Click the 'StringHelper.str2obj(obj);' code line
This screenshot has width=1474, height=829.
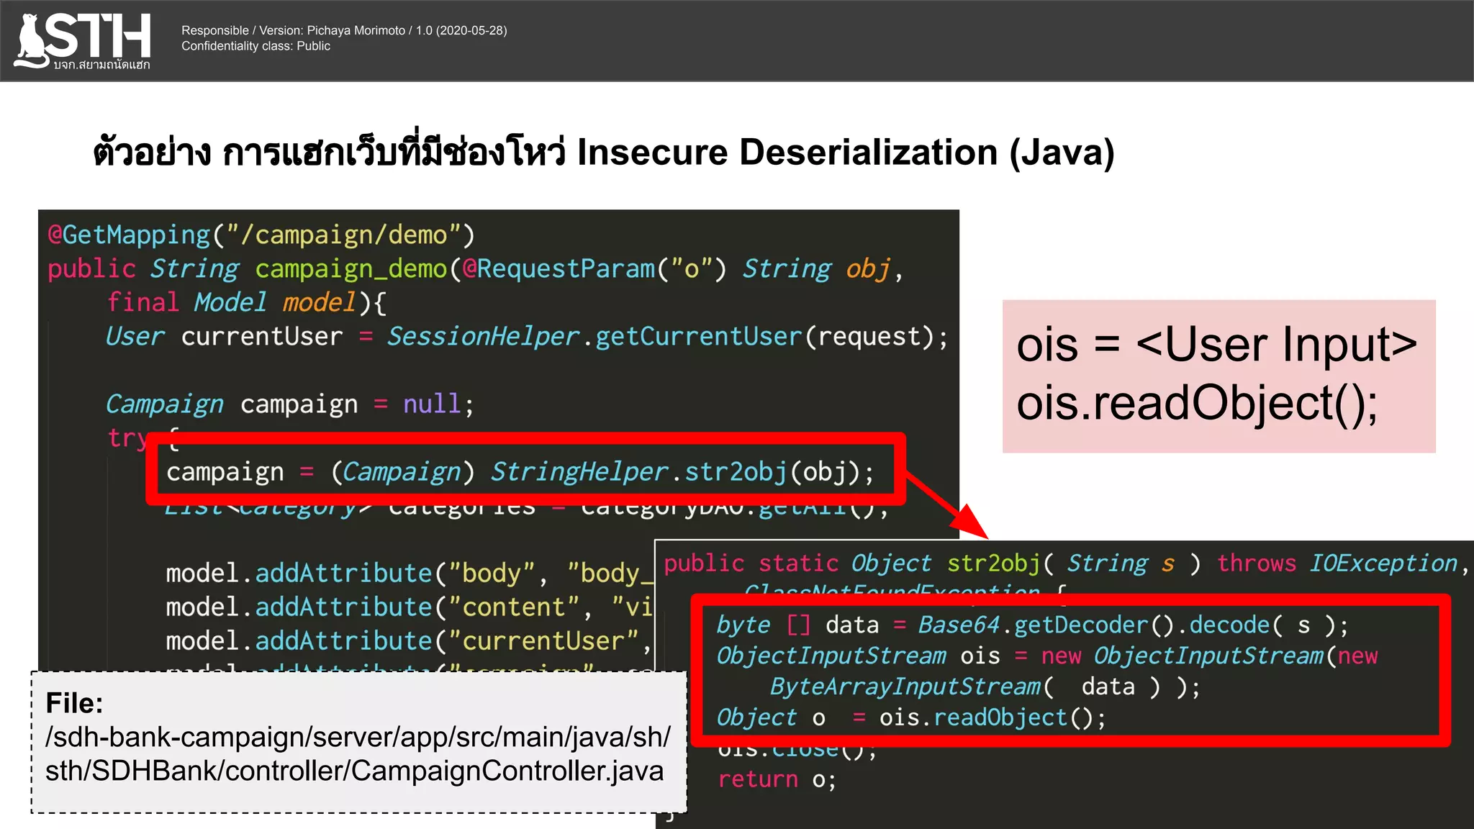coord(520,472)
